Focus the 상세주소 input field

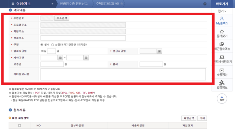pyautogui.click(x=83, y=38)
